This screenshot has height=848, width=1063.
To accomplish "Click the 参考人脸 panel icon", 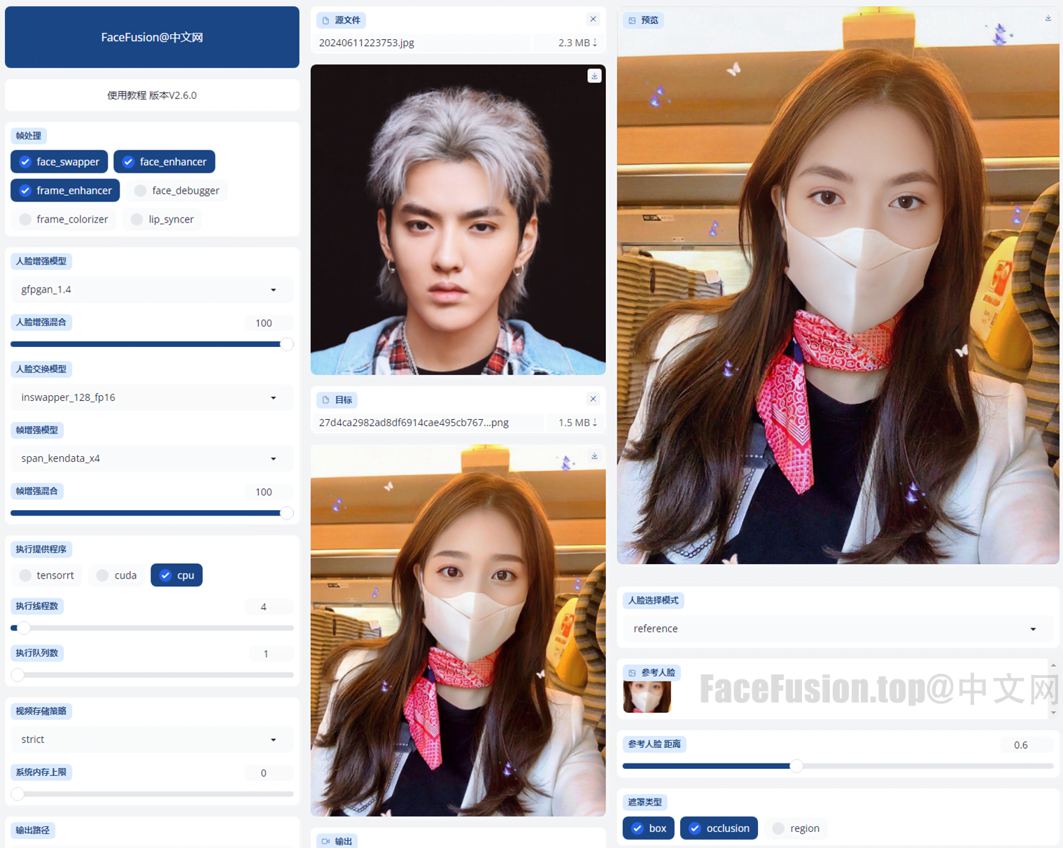I will tap(633, 672).
